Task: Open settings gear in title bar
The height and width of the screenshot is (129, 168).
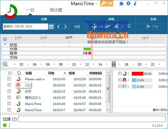Action: pos(128,3)
